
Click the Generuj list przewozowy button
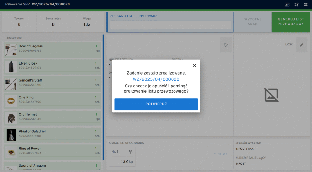tap(291, 22)
